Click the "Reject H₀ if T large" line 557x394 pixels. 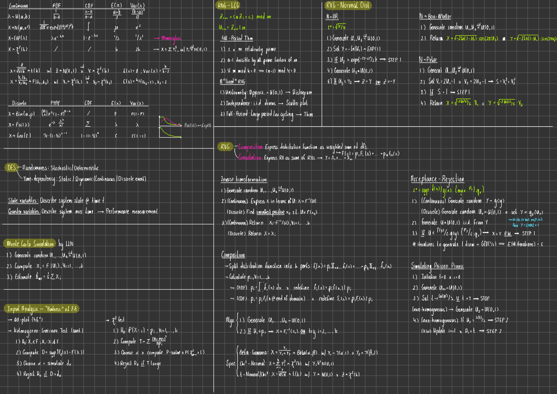(137, 363)
